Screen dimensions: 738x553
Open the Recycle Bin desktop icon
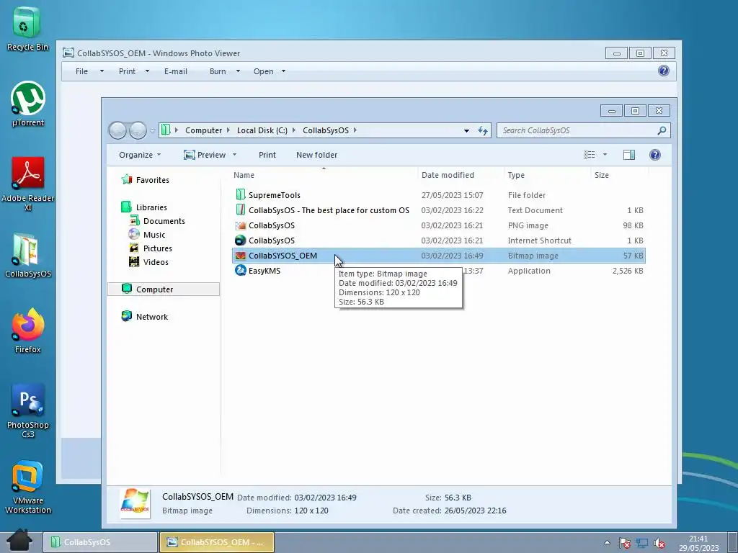click(x=27, y=28)
